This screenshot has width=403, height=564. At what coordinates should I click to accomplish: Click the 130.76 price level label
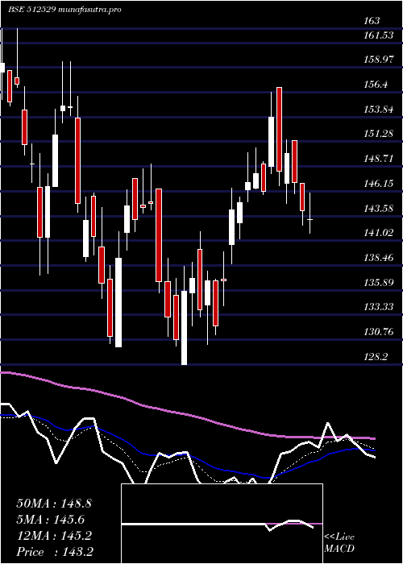coord(379,332)
